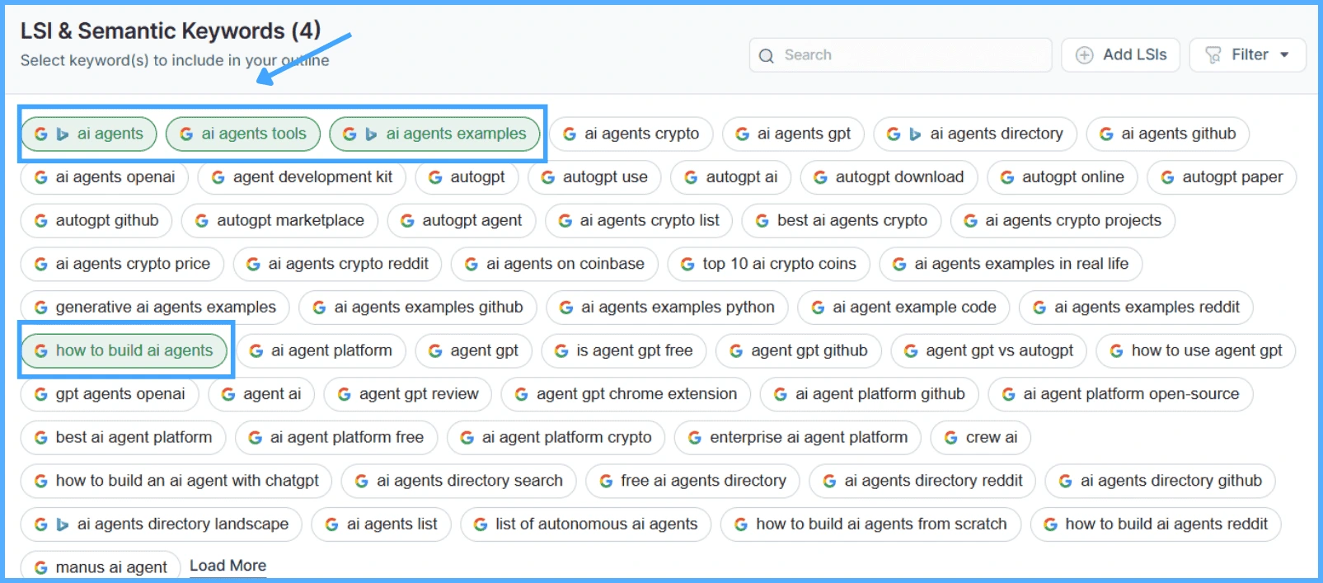
Task: Select the 'ai agents crypto' keyword chip
Action: (x=631, y=134)
